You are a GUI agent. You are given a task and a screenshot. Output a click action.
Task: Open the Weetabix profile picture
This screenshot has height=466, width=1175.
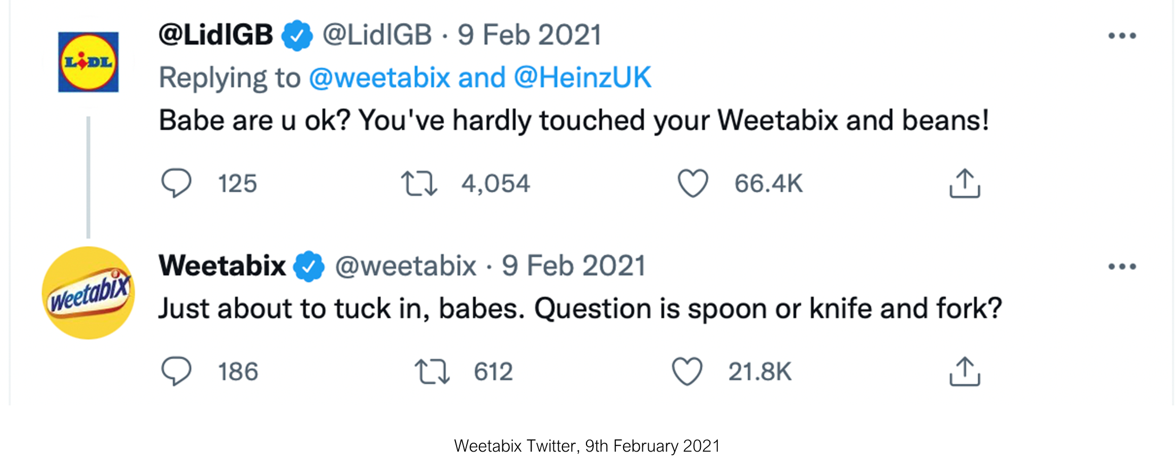coord(88,293)
